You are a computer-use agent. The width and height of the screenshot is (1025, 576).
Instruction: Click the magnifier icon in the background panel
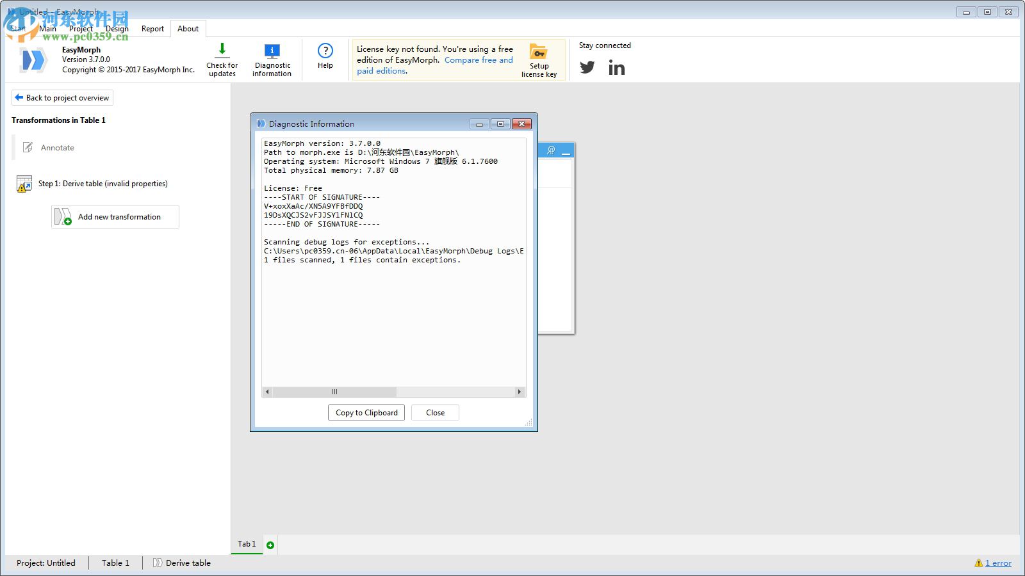[x=550, y=150]
